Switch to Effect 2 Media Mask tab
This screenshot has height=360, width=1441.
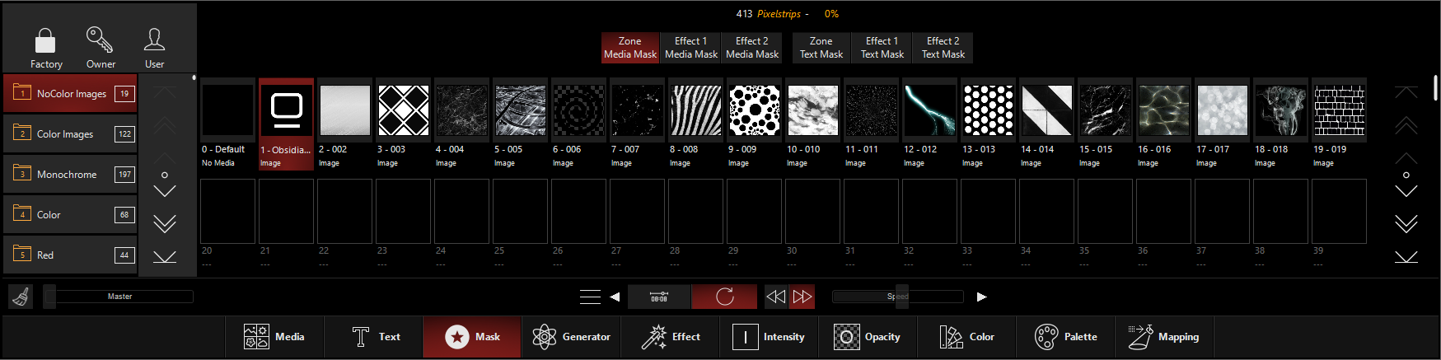(752, 48)
